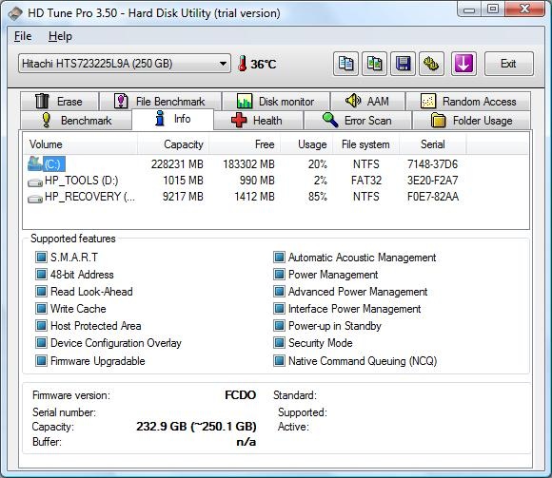552x478 pixels.
Task: Toggle the Device Configuration Overlay checkbox
Action: click(41, 342)
